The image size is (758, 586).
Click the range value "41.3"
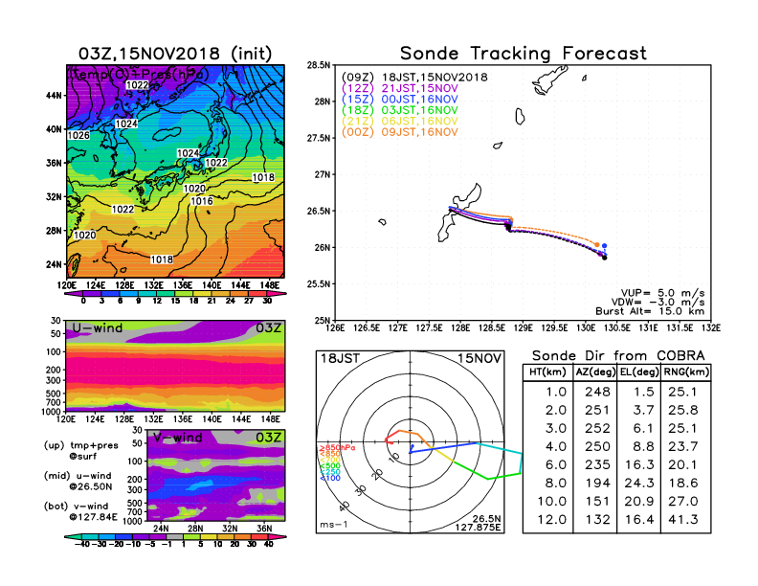(x=683, y=520)
